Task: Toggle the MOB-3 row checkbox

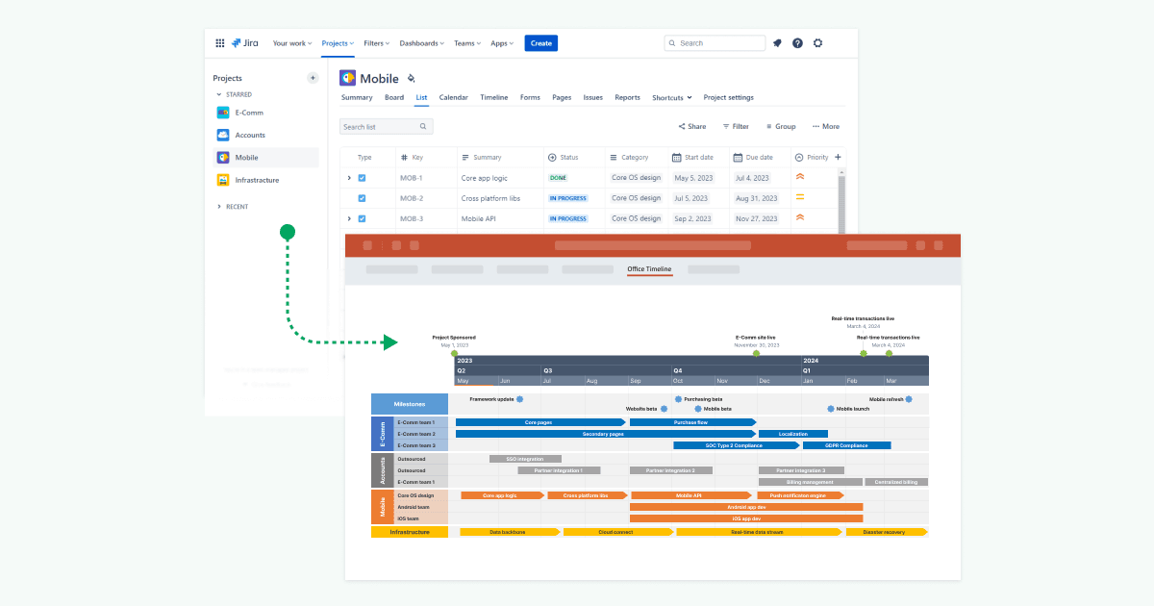Action: click(363, 218)
